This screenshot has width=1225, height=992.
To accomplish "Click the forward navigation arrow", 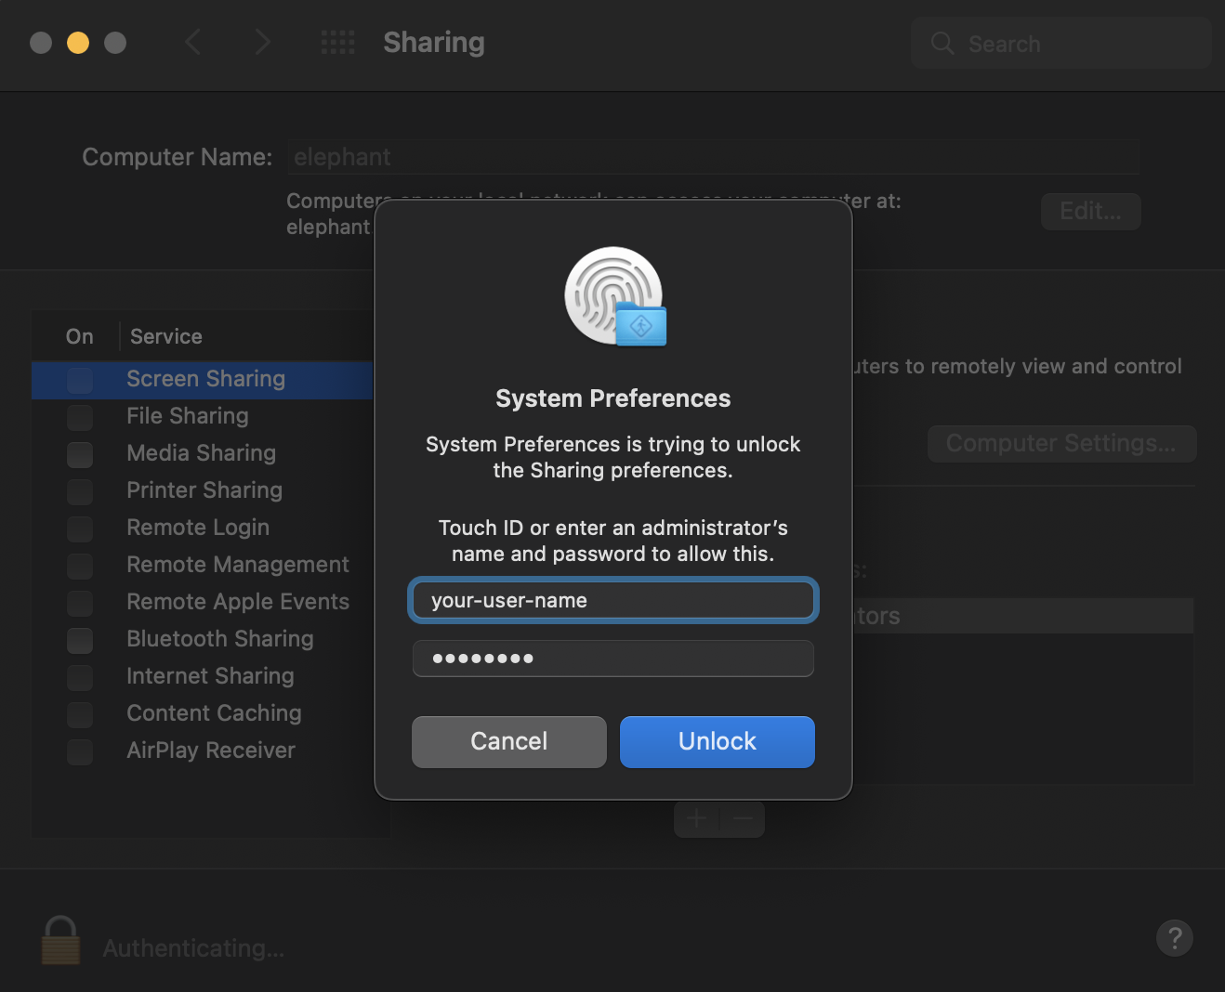I will 262,42.
